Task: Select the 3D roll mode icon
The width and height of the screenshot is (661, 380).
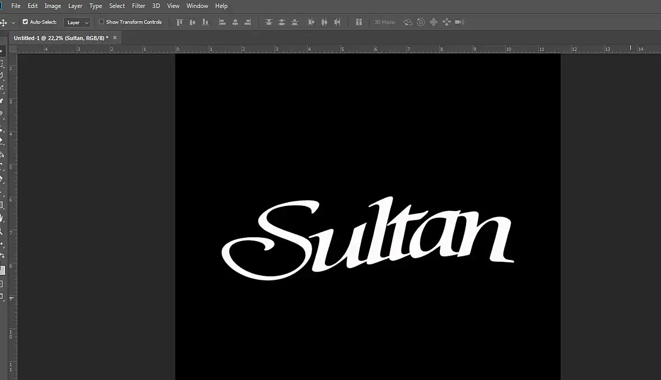Action: click(x=421, y=22)
